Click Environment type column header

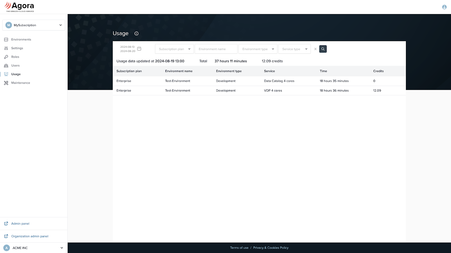(x=229, y=71)
